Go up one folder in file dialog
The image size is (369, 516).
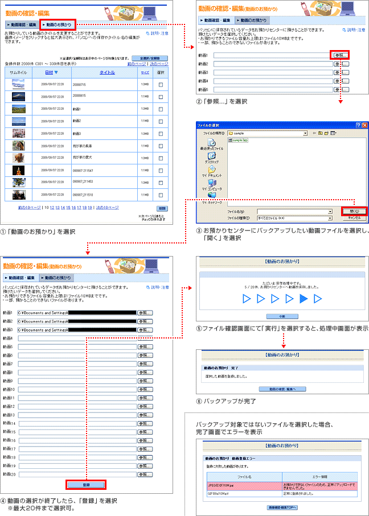320,133
